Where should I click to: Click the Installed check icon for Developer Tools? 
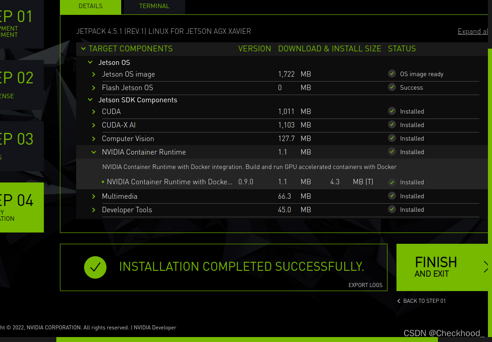point(392,209)
